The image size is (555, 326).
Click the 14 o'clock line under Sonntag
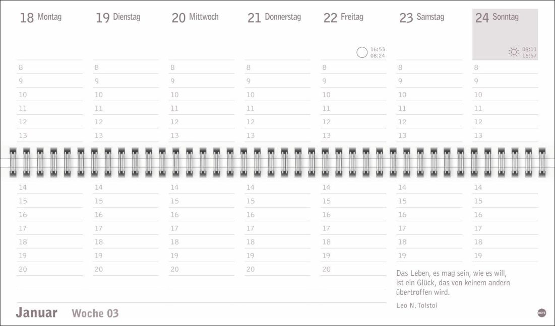coord(505,188)
